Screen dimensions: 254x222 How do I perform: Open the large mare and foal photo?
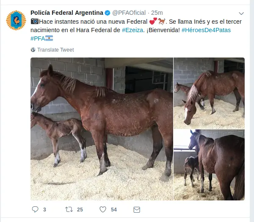point(102,129)
